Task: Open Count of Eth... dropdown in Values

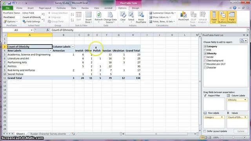Action: point(245,117)
